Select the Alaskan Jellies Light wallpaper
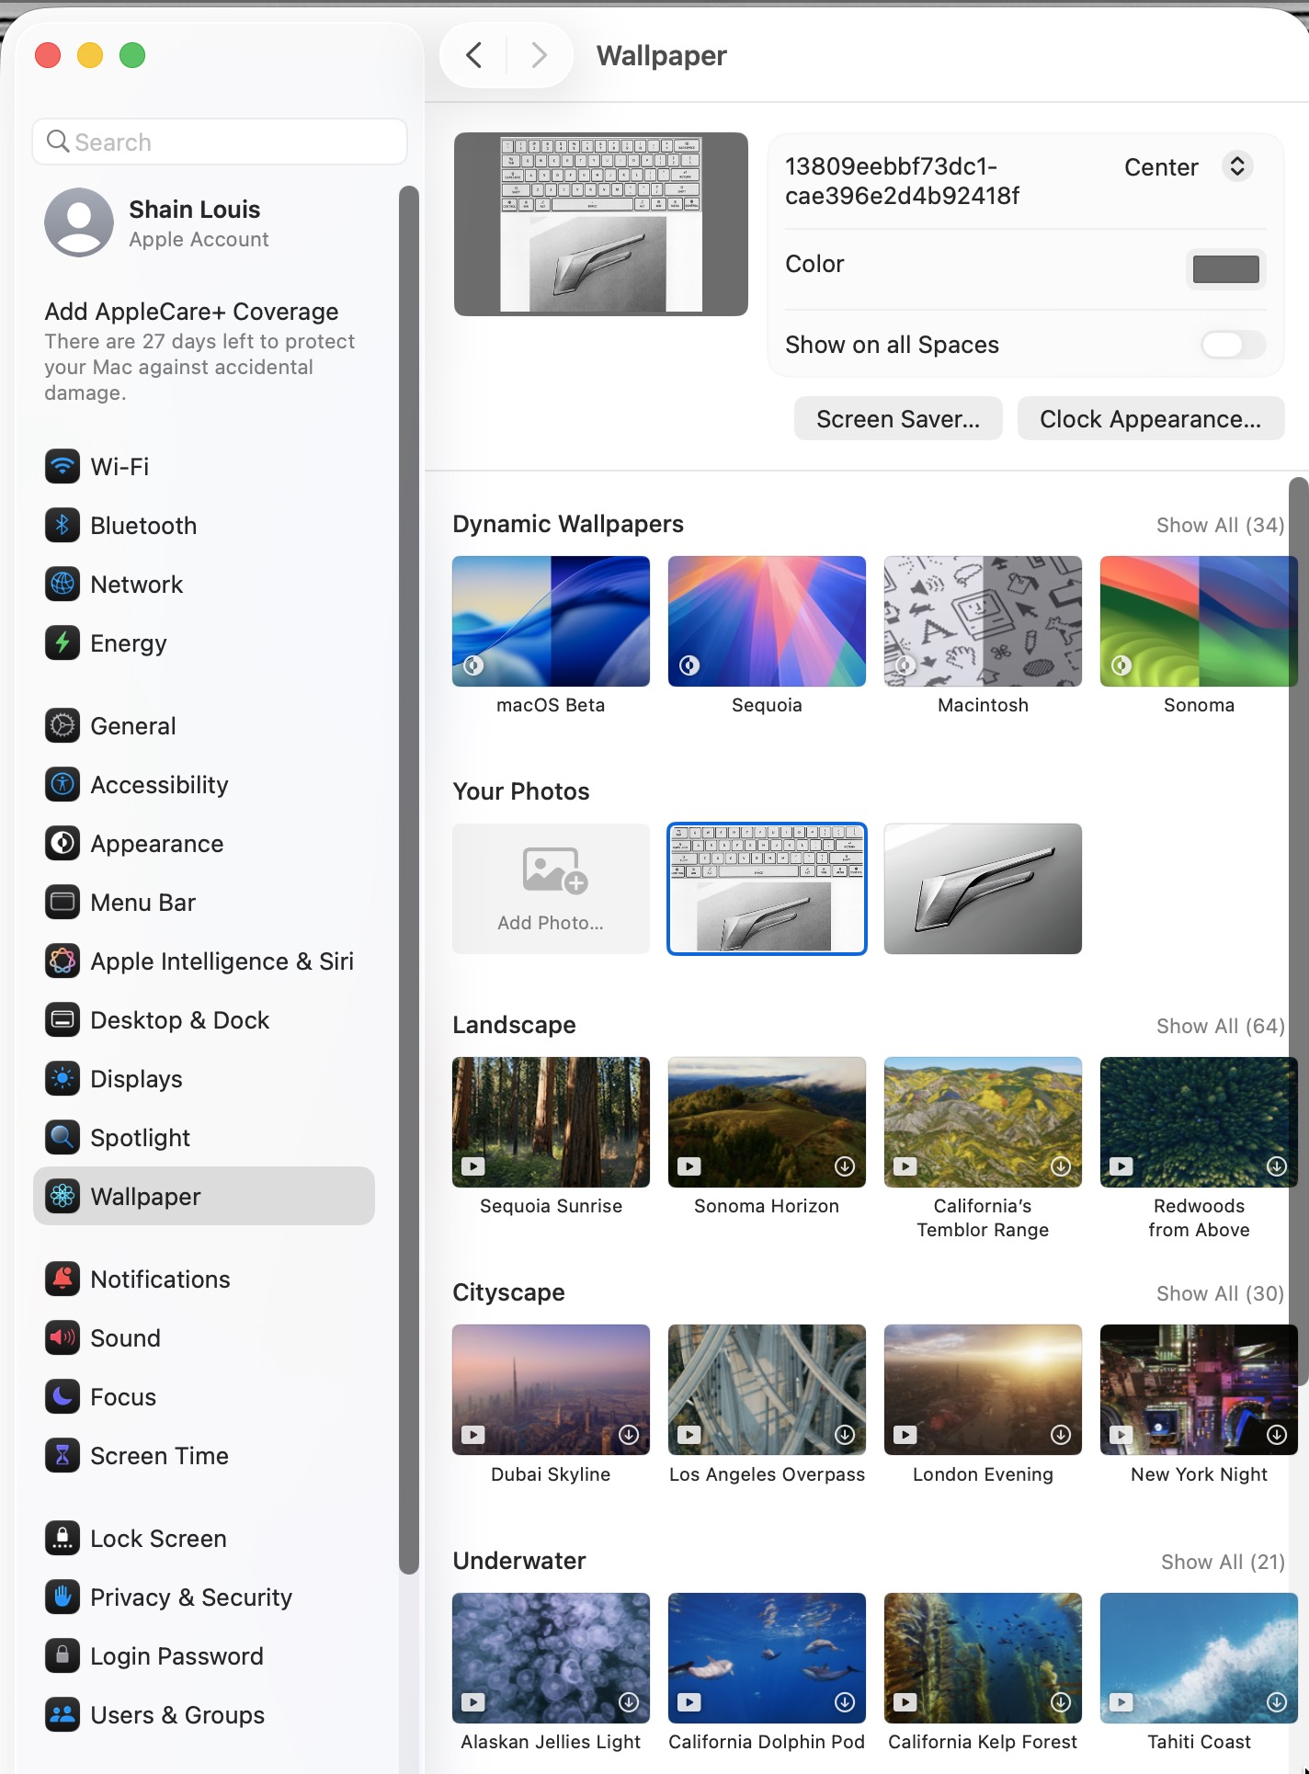This screenshot has height=1774, width=1309. 551,1658
